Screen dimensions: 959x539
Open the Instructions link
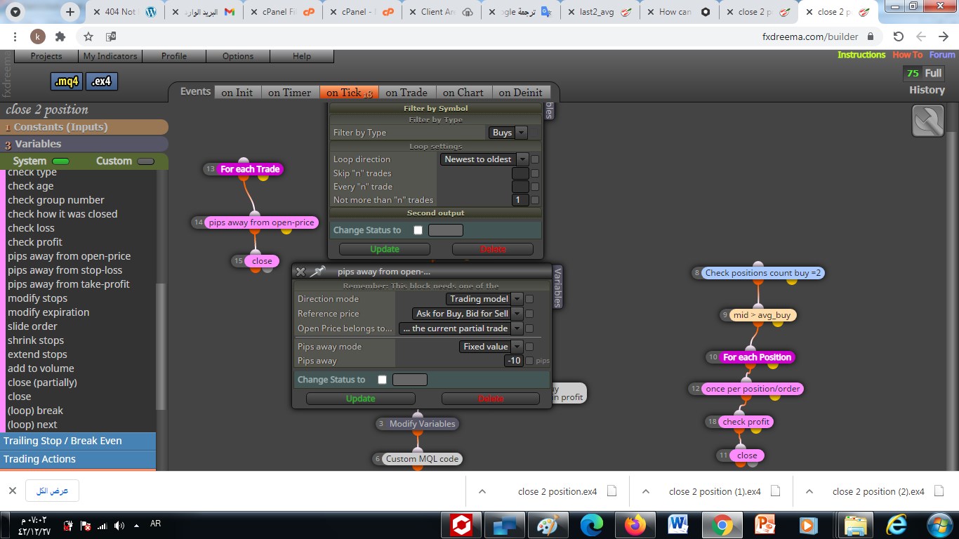(x=861, y=55)
